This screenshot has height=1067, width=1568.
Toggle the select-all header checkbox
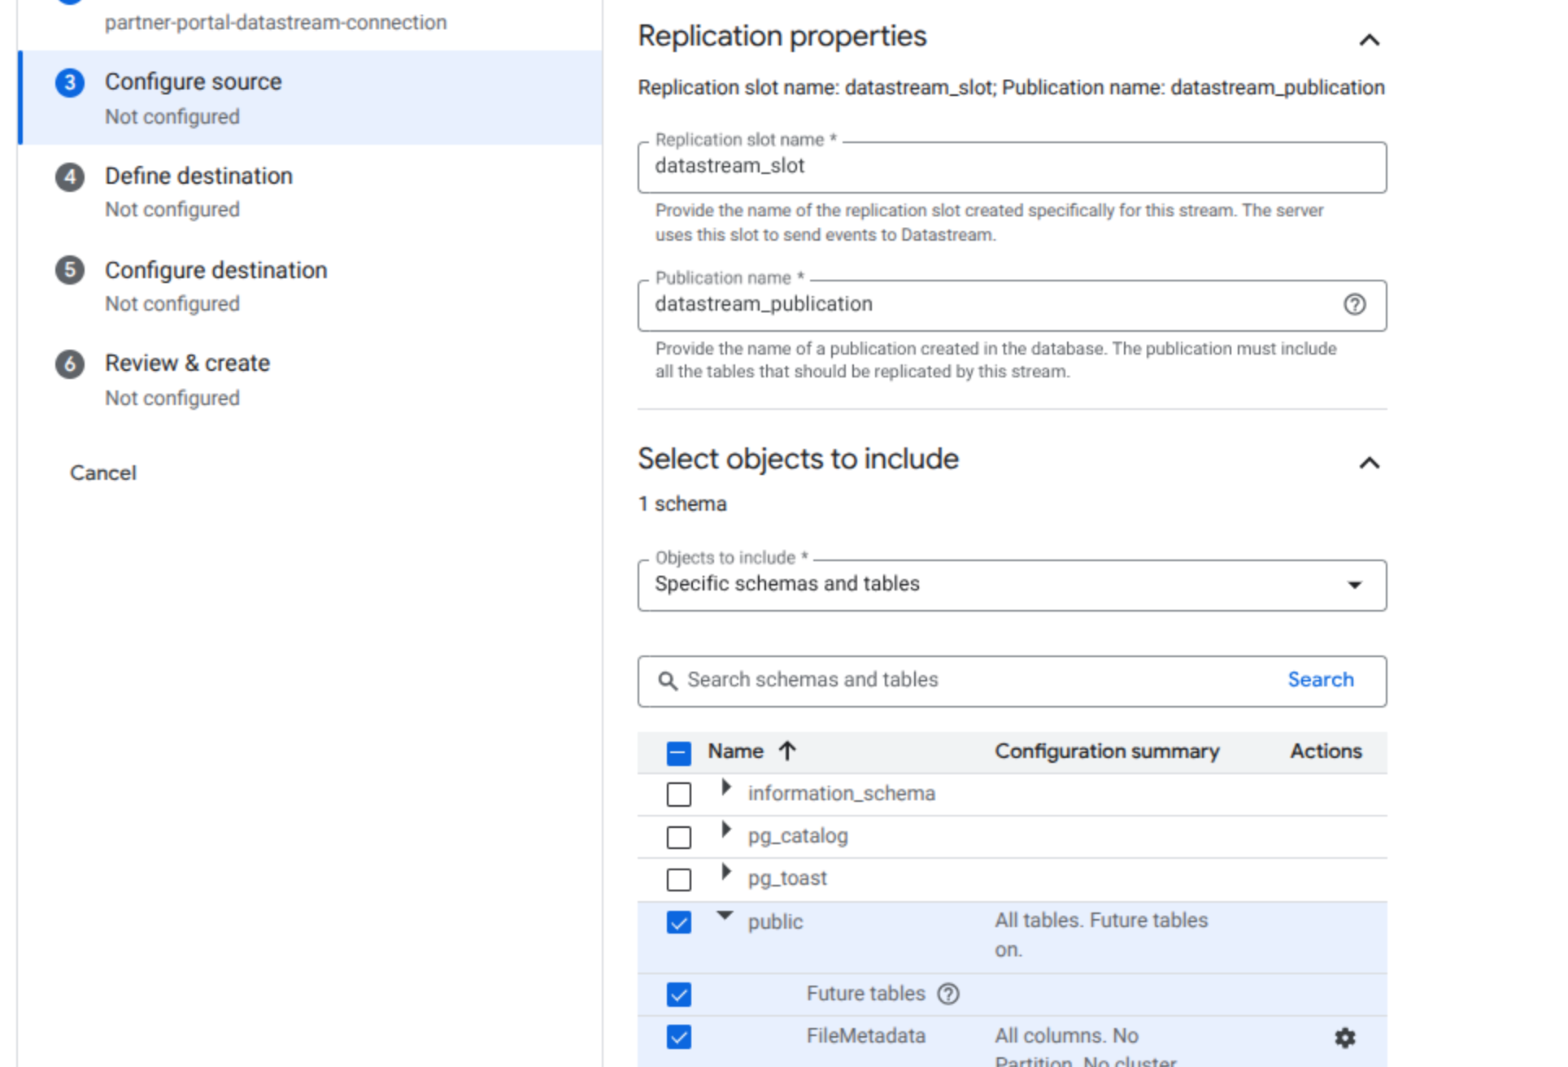[x=679, y=753]
